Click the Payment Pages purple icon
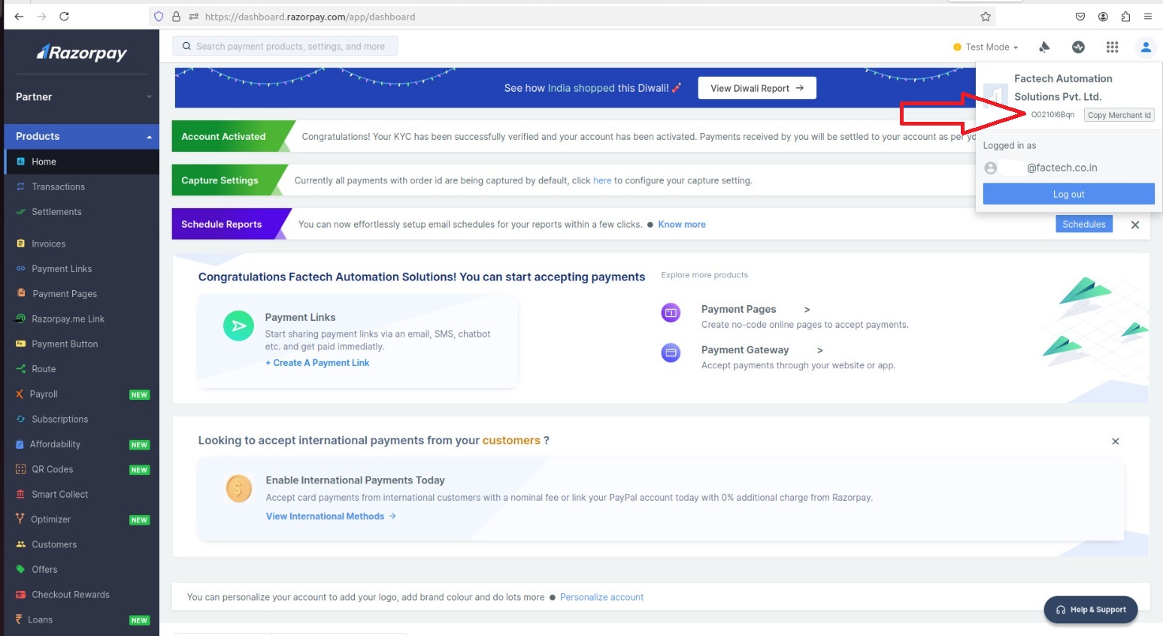1163x636 pixels. pyautogui.click(x=671, y=312)
